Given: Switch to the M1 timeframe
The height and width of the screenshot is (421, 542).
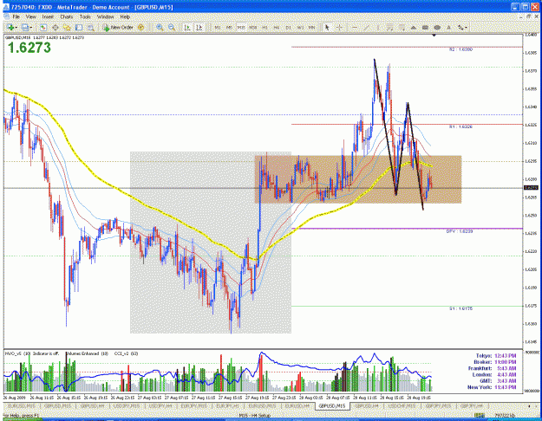Looking at the screenshot, I should tap(218, 27).
